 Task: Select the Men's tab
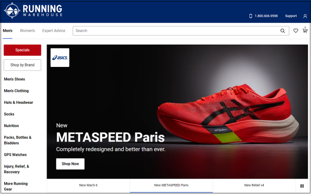(x=8, y=31)
